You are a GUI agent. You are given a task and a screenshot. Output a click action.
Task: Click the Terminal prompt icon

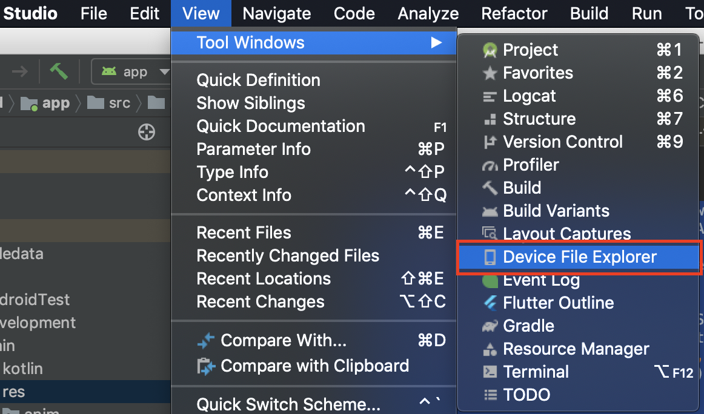tap(490, 372)
